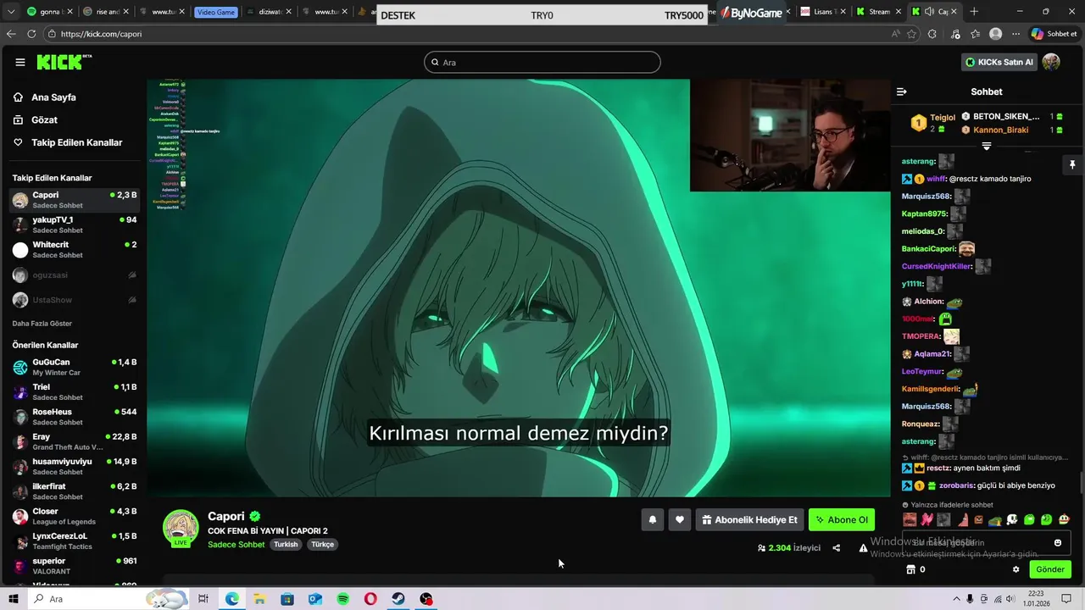Open recommended channel ilkerfirat
This screenshot has height=610, width=1085.
click(x=75, y=491)
